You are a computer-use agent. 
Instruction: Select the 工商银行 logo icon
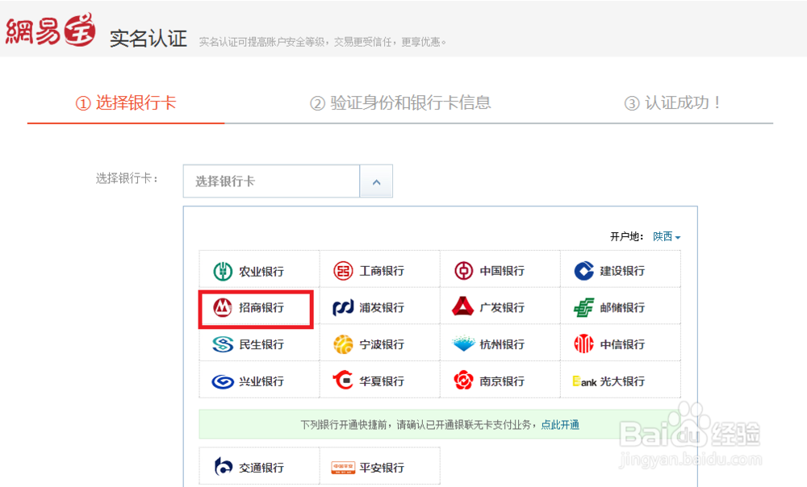[343, 270]
